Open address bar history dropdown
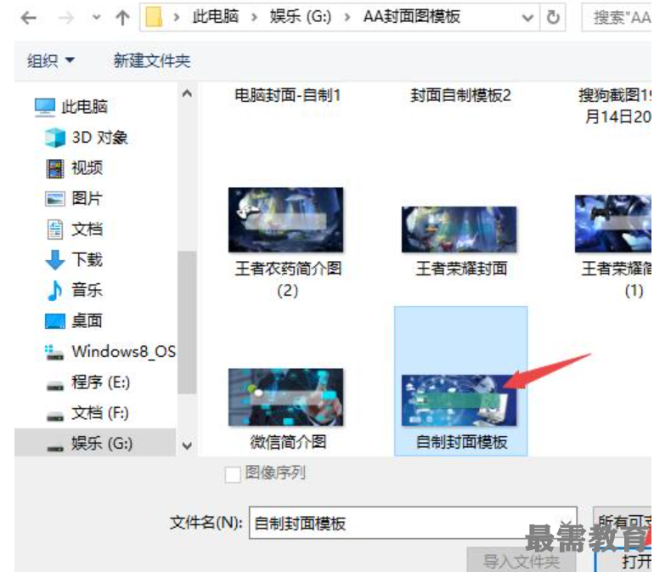Screen dimensions: 654x572 pos(527,18)
